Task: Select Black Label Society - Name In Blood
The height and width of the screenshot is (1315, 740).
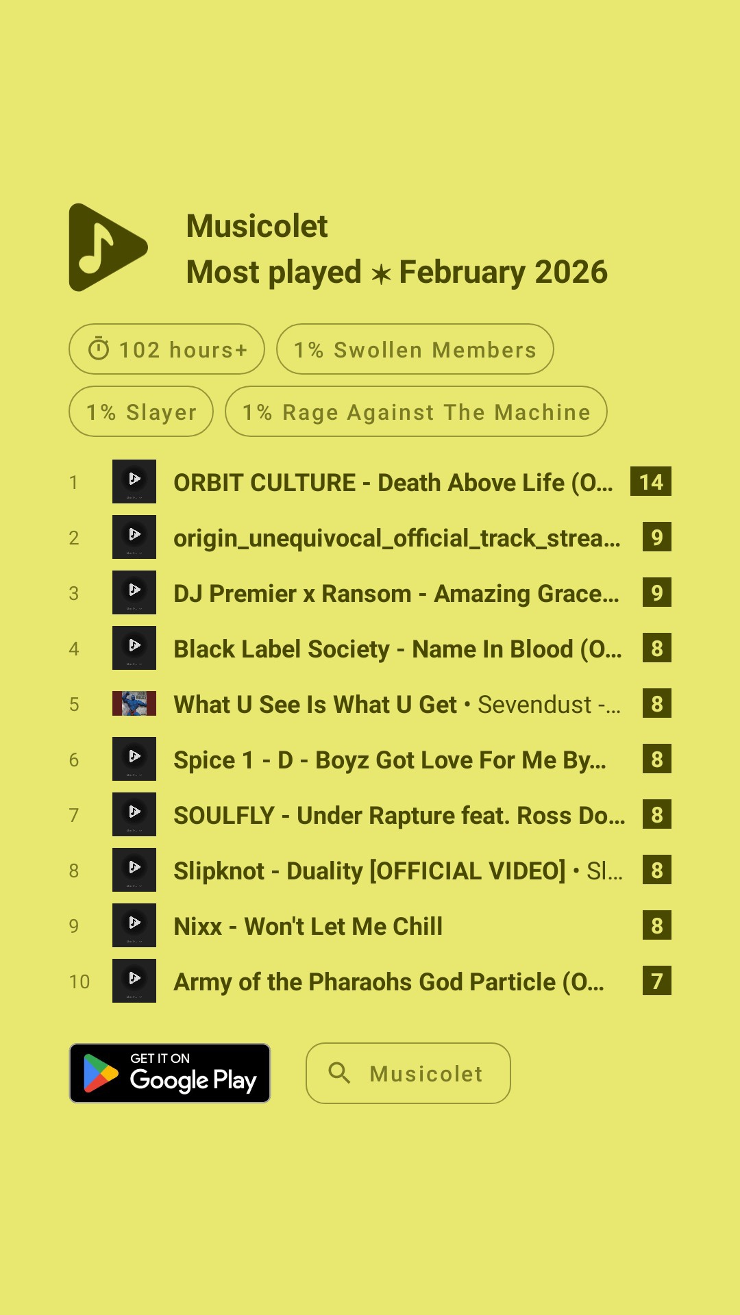Action: (x=397, y=649)
